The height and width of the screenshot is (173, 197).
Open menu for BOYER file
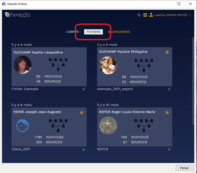(169, 149)
